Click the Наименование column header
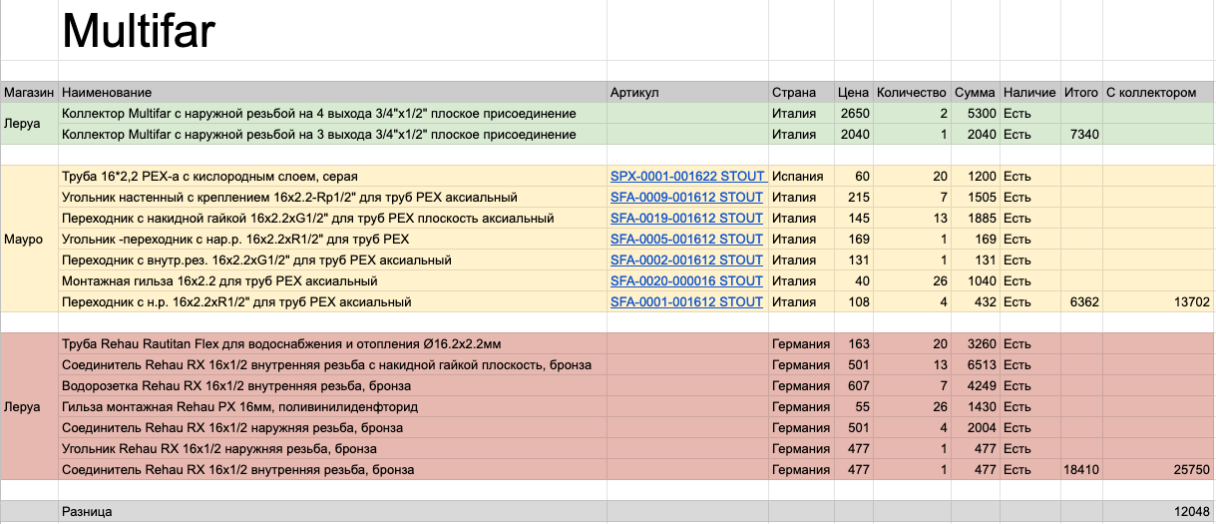1216x524 pixels. point(333,93)
